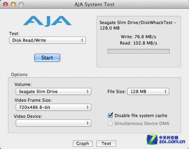
Task: Click the AJA System Test window title
Action: 94,4
